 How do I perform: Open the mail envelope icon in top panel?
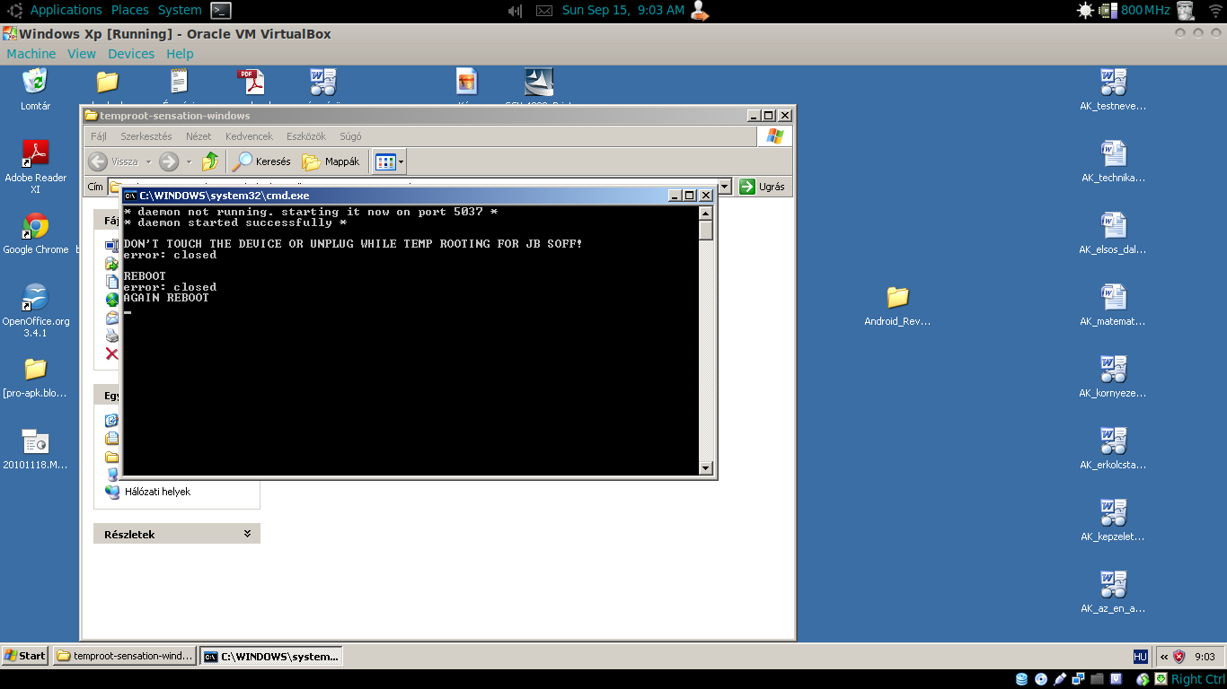click(x=544, y=11)
